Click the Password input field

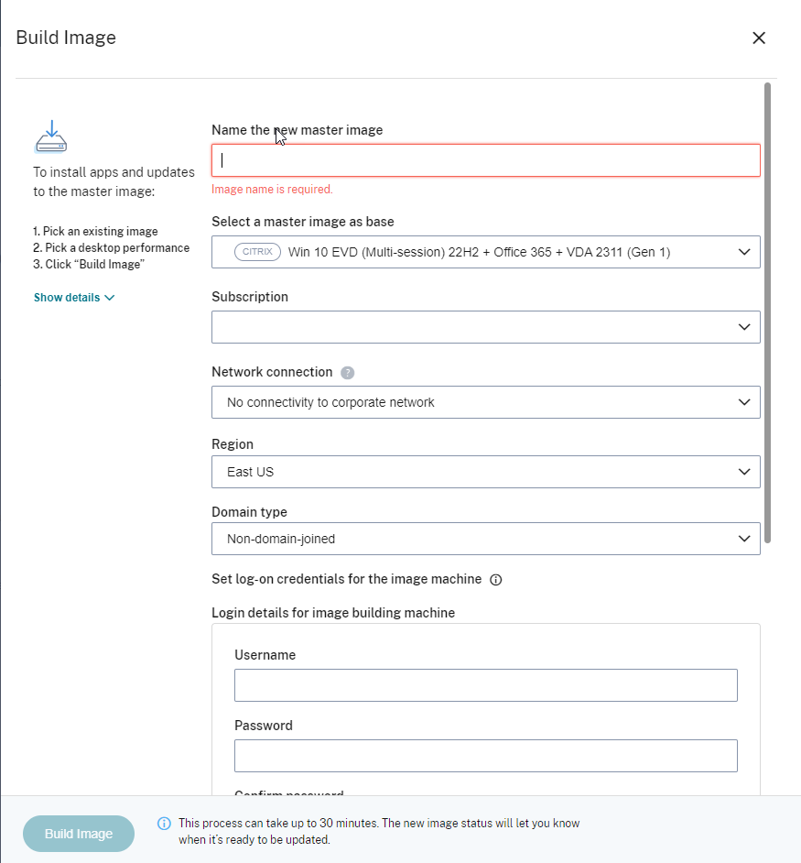point(485,756)
